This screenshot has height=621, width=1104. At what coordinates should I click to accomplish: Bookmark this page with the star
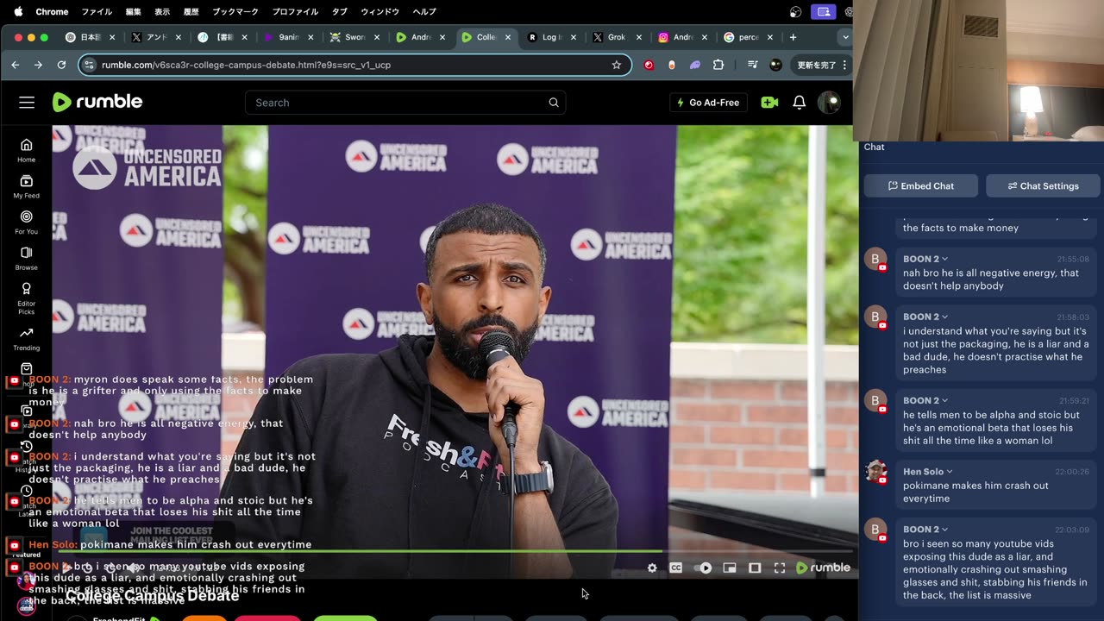pos(616,65)
